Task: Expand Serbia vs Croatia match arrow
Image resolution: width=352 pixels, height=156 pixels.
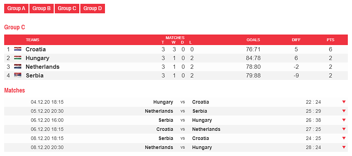Action: point(344,138)
